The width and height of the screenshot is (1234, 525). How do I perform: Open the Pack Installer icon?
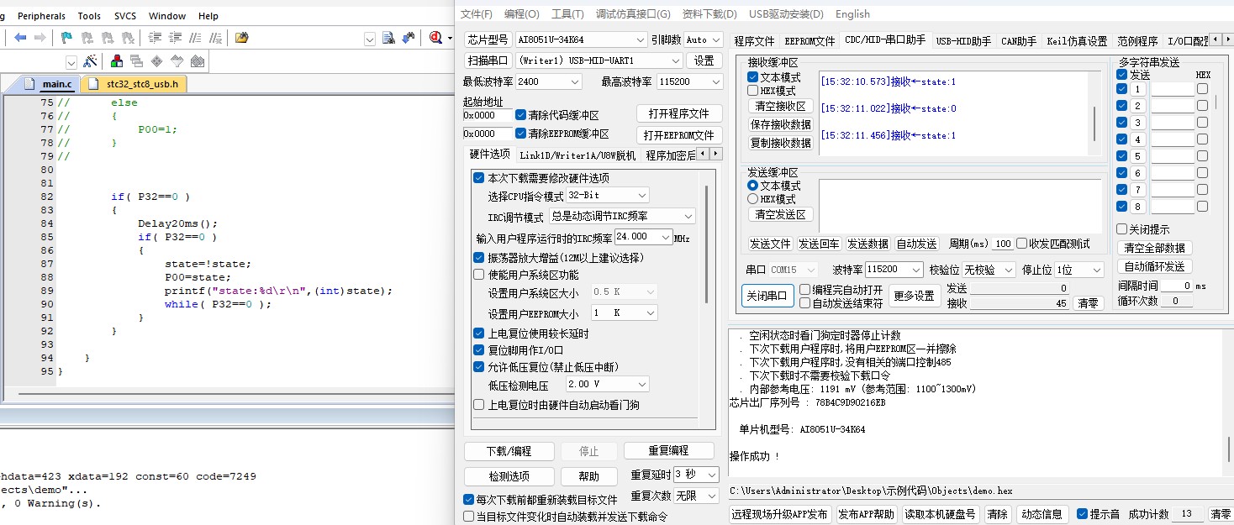[x=197, y=61]
